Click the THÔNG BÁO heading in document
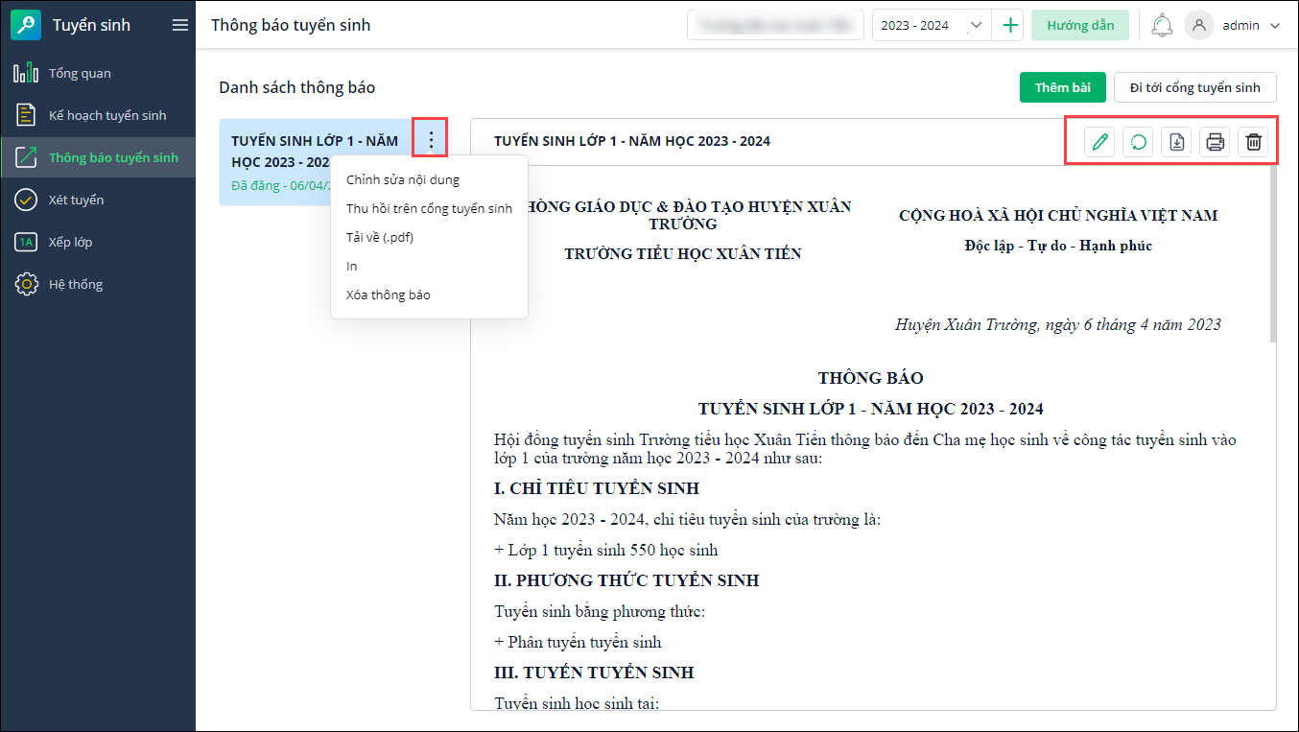The image size is (1299, 732). tap(871, 378)
